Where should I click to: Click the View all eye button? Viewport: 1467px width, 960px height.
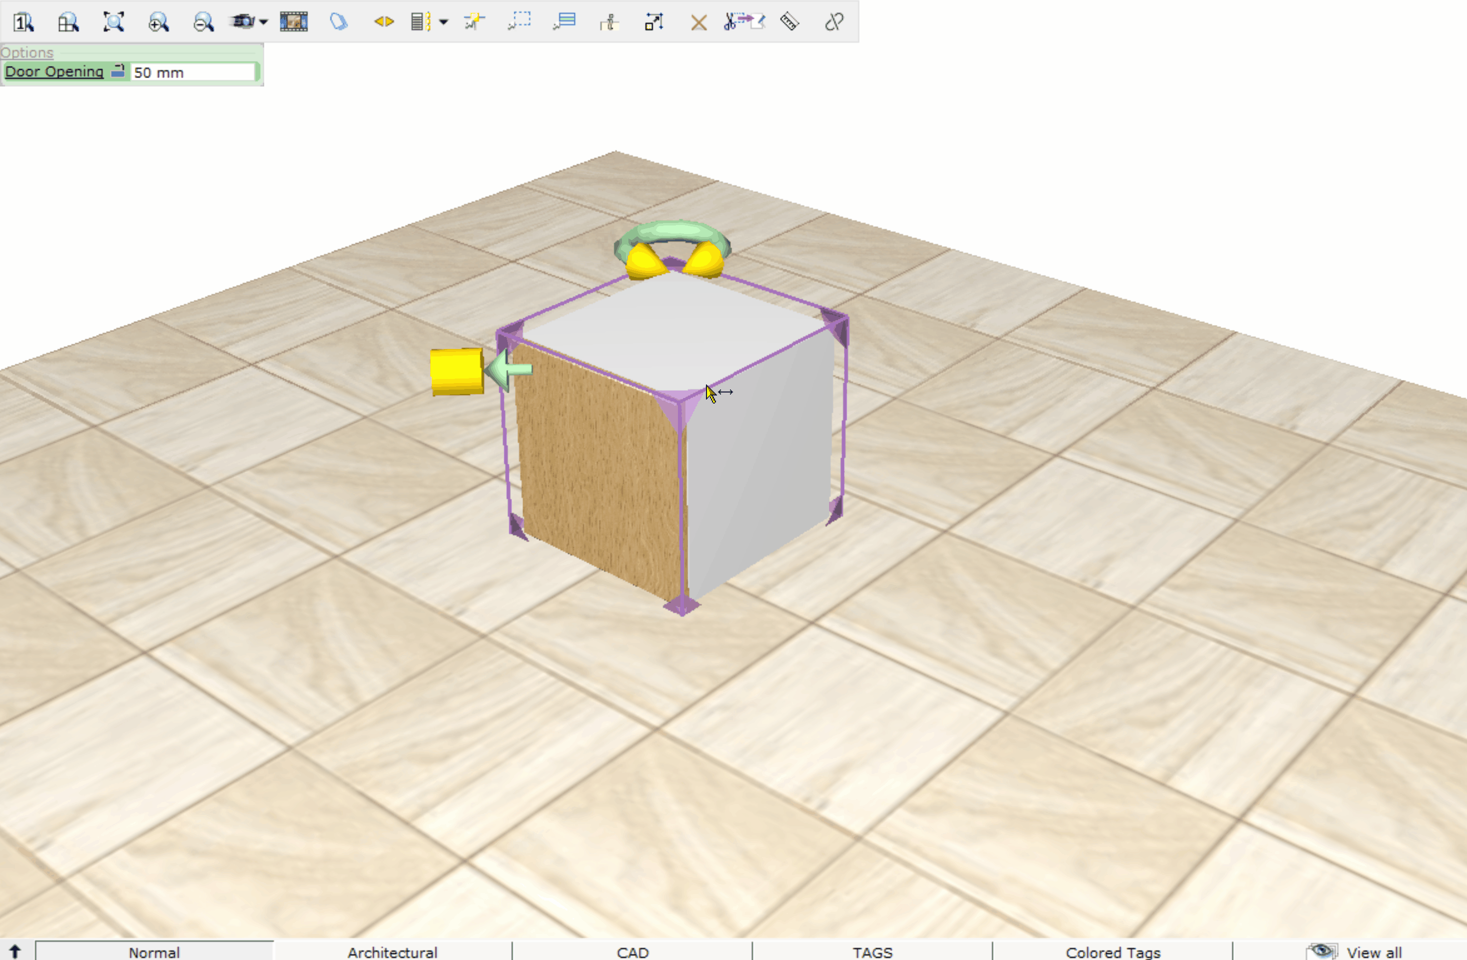[1353, 951]
